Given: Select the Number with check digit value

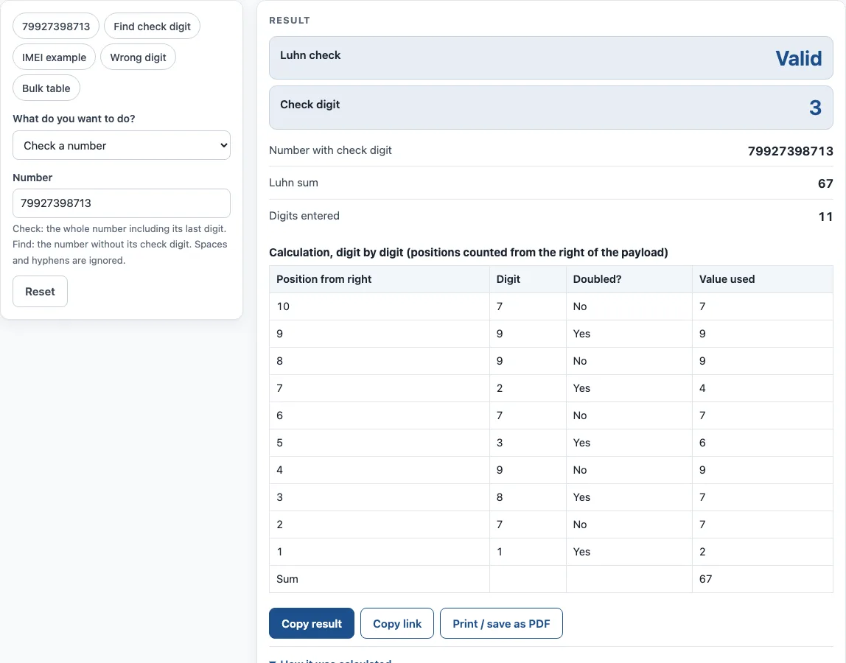Looking at the screenshot, I should (791, 151).
